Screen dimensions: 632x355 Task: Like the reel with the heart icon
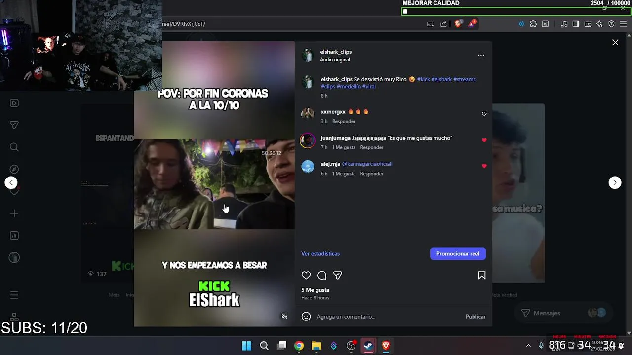coord(306,276)
